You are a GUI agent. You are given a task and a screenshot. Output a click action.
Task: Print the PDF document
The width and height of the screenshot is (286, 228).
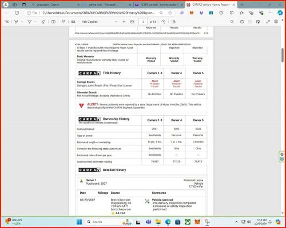(x=242, y=22)
